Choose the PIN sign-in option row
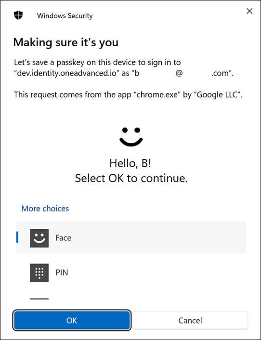This screenshot has height=340, width=261. pos(131,273)
